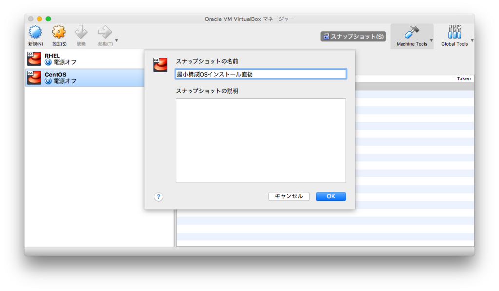This screenshot has width=499, height=291.
Task: Select the CentOS virtual machine
Action: [x=85, y=78]
